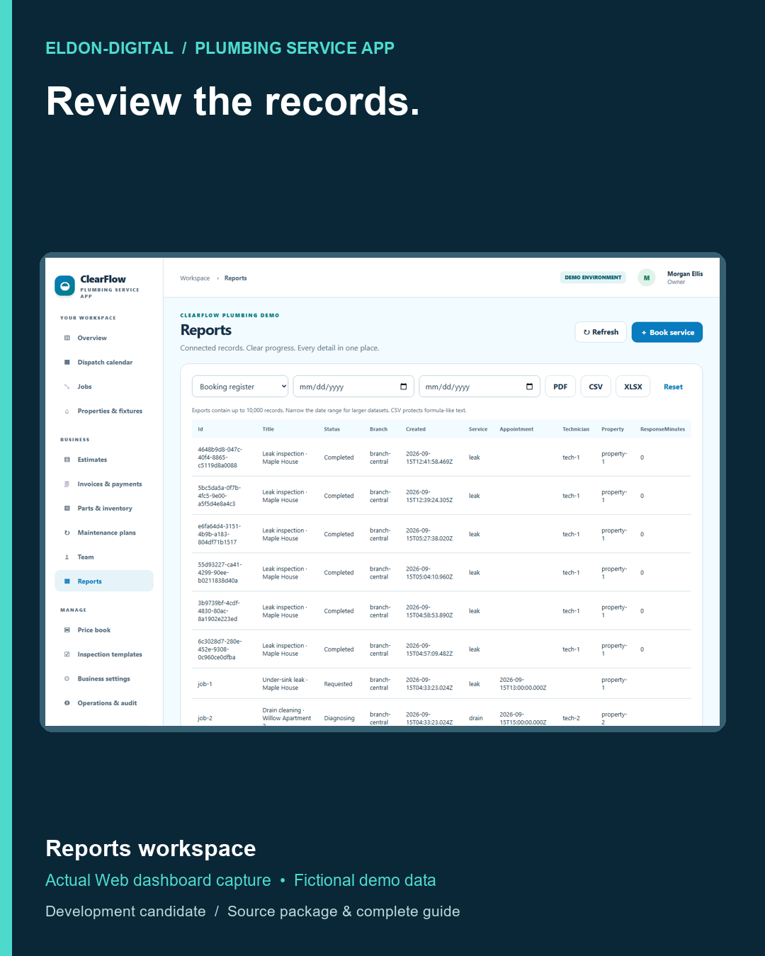
Task: Export report as XLSX
Action: click(x=633, y=387)
